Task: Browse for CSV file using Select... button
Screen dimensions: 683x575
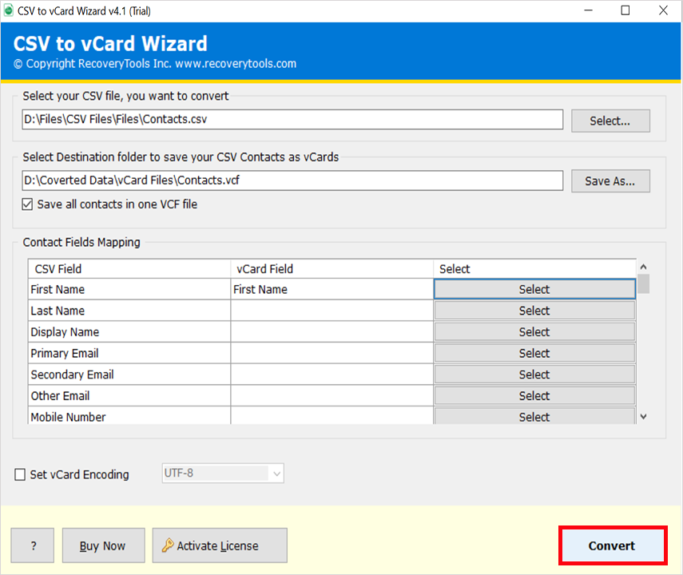Action: pyautogui.click(x=610, y=121)
